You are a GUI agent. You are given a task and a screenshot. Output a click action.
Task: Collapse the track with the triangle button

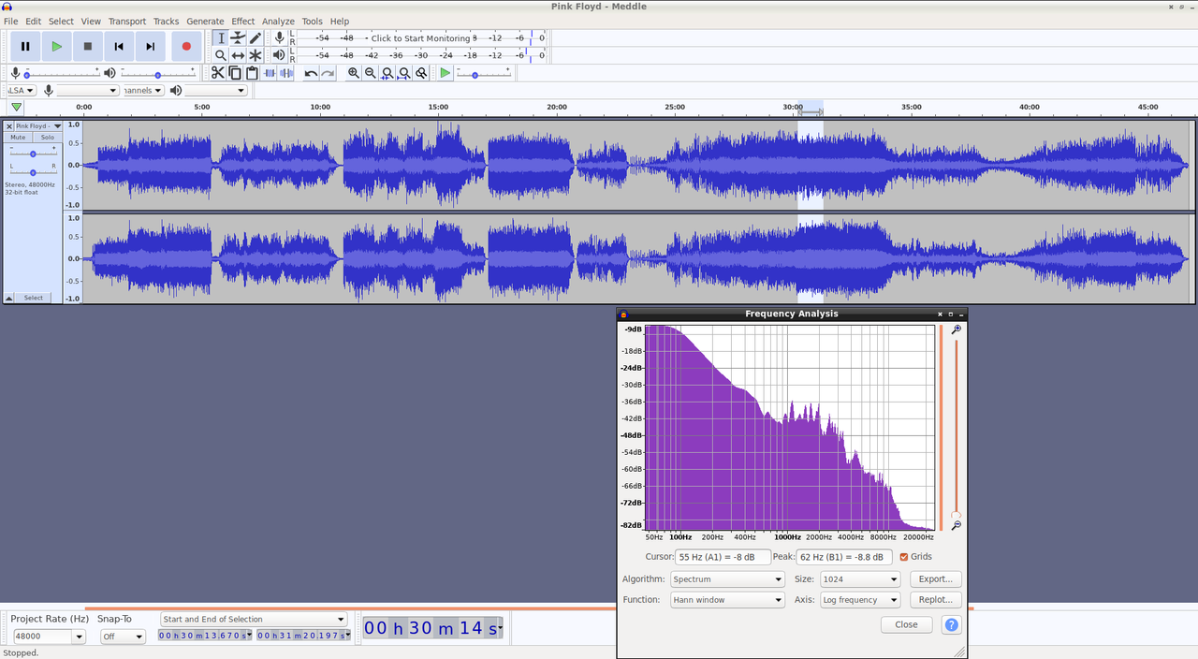click(x=9, y=298)
